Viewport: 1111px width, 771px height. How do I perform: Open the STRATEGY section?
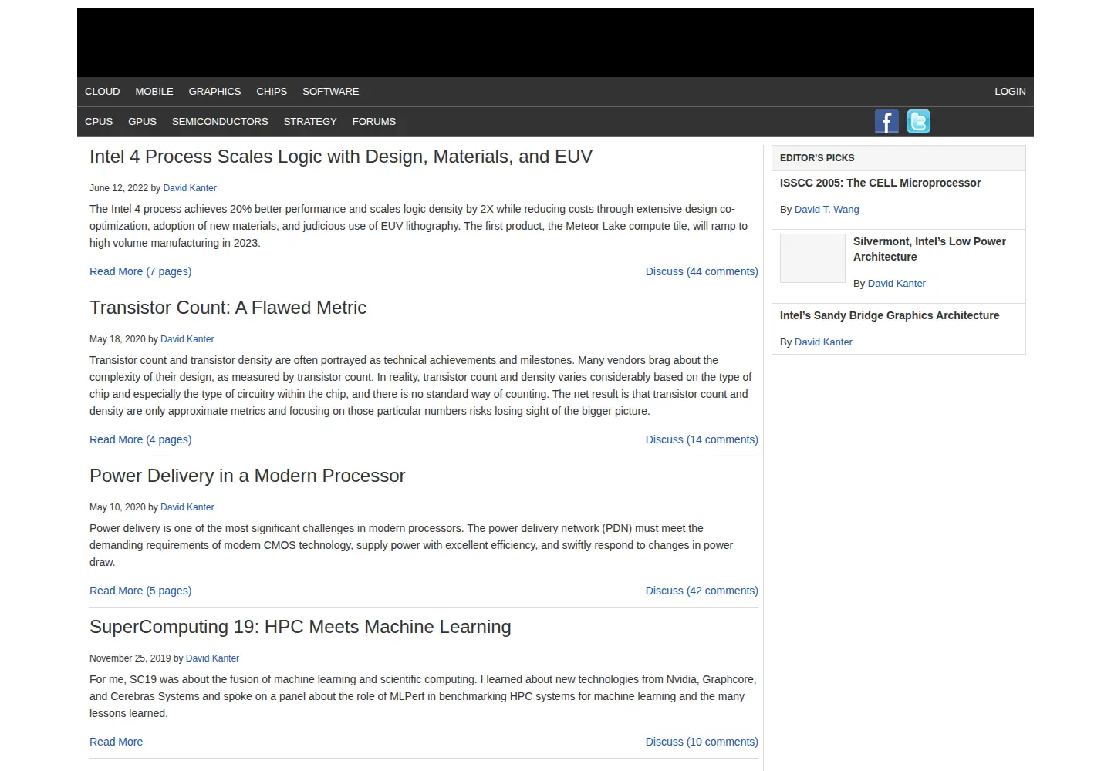310,122
